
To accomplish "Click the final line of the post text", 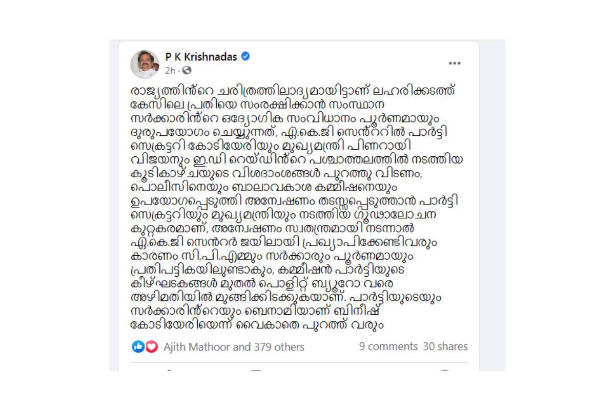I will pos(256,324).
